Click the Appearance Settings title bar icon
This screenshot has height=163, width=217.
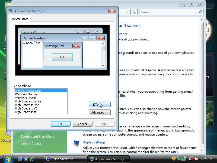(11, 11)
